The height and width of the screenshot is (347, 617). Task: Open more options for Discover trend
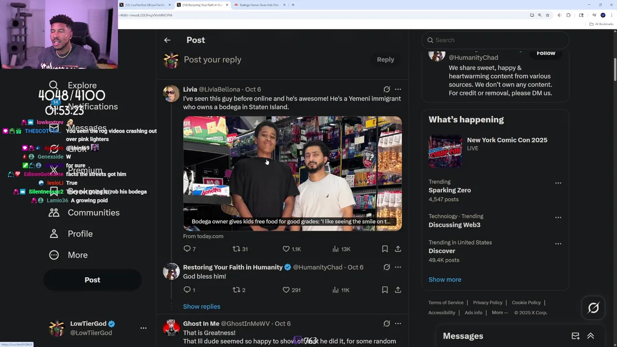tap(558, 243)
